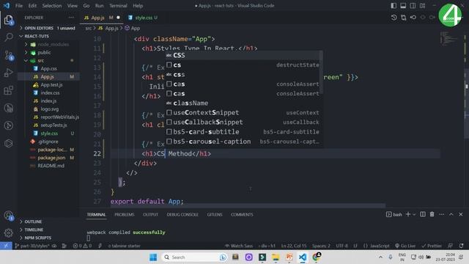Open the Search view in activity bar
469x264 pixels.
tap(8, 37)
